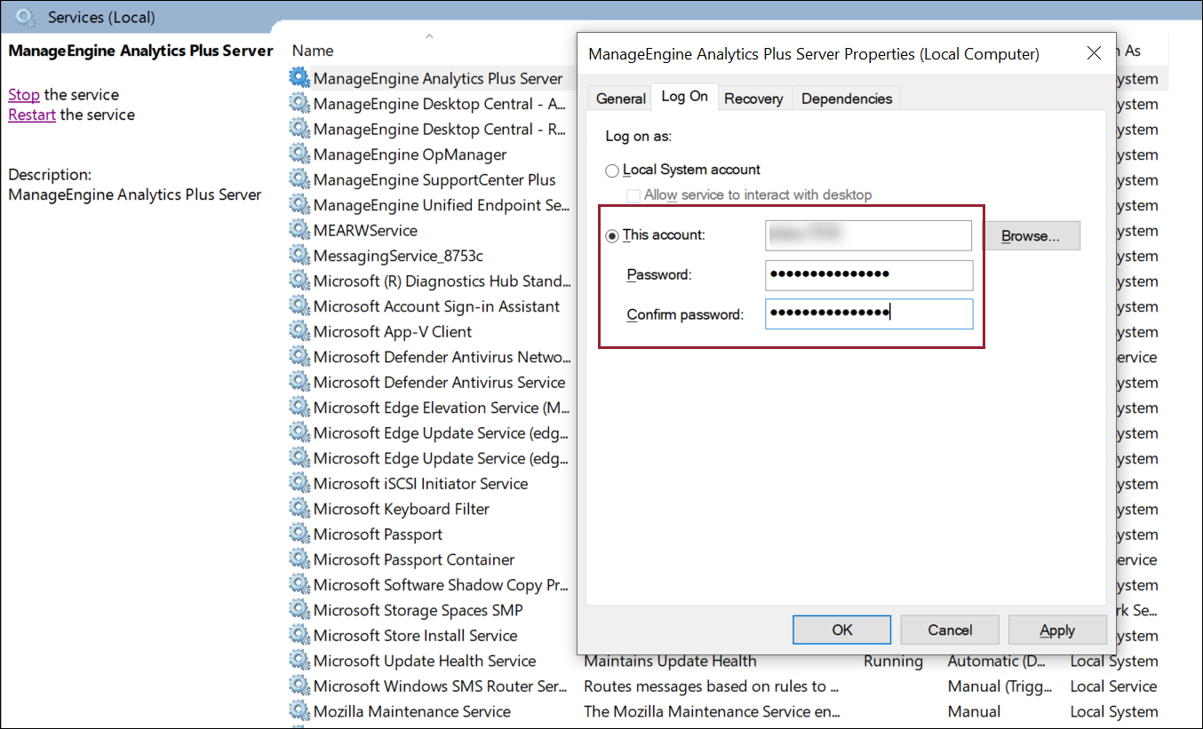Click the Microsoft Passport service gear icon

pos(299,535)
